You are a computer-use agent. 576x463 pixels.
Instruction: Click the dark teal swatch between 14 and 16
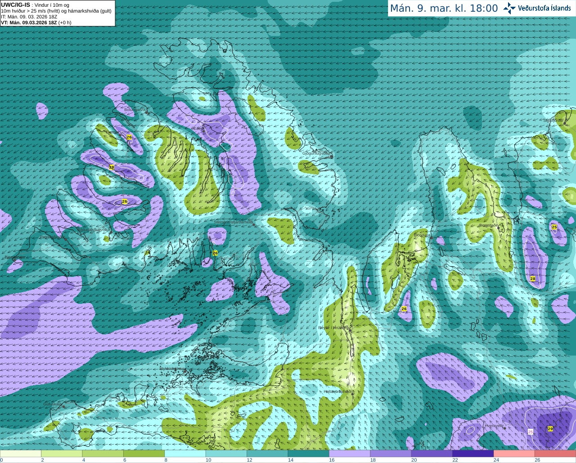click(x=309, y=454)
